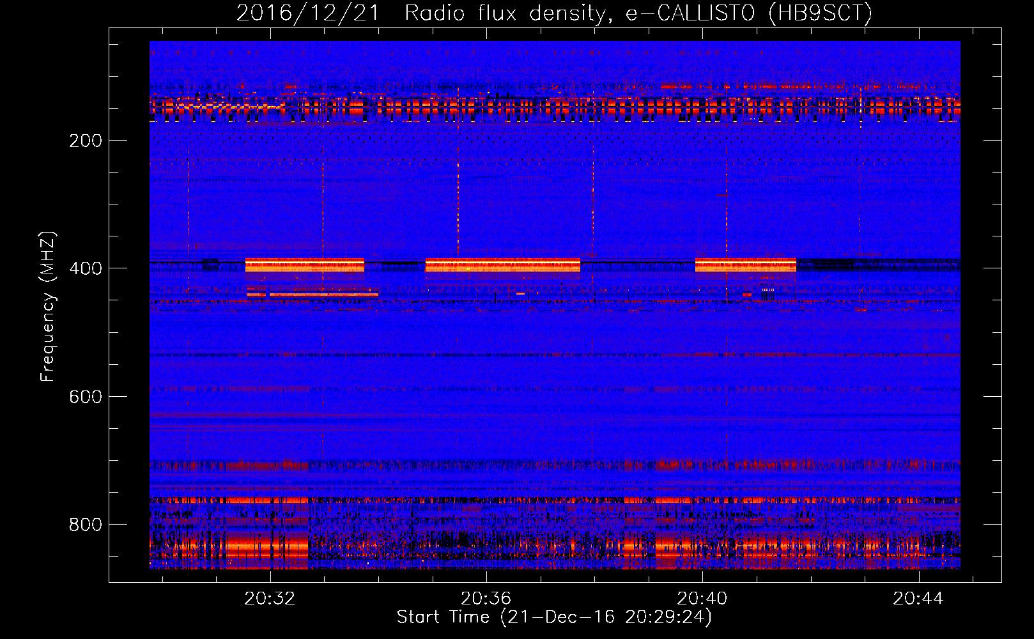Click the 600 frequency tick label
Screen dimensions: 1034x639
(86, 397)
